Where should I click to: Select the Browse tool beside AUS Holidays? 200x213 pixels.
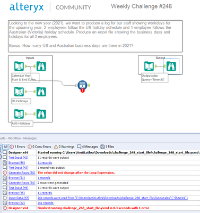(41, 114)
